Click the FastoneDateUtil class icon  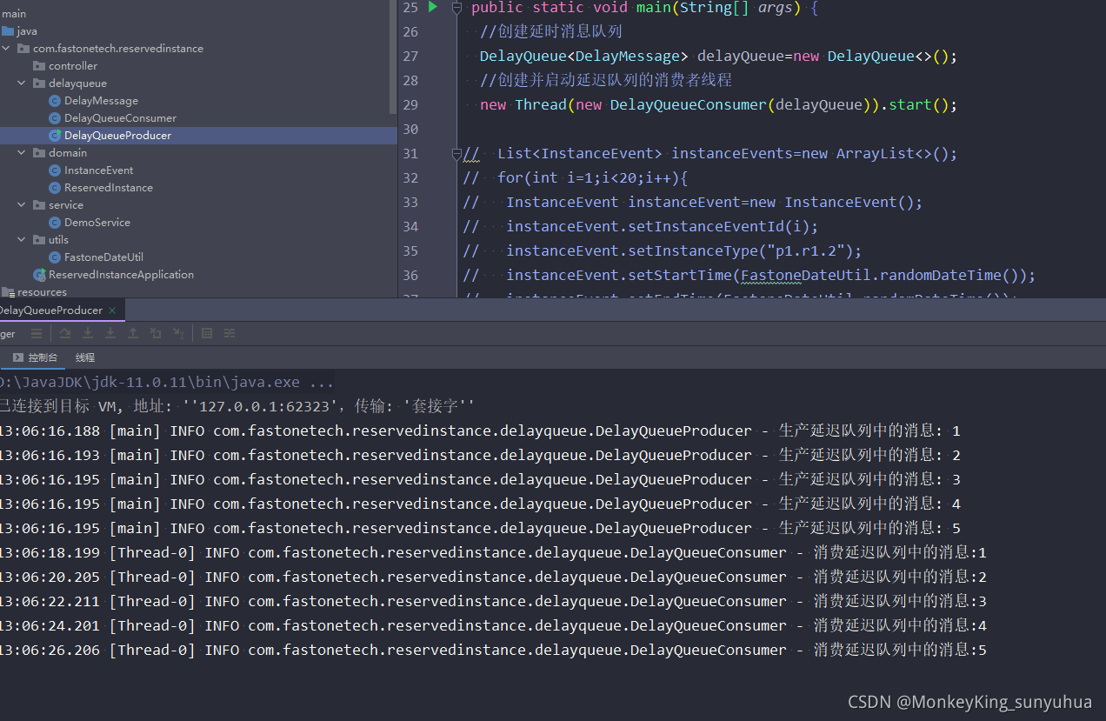click(55, 257)
